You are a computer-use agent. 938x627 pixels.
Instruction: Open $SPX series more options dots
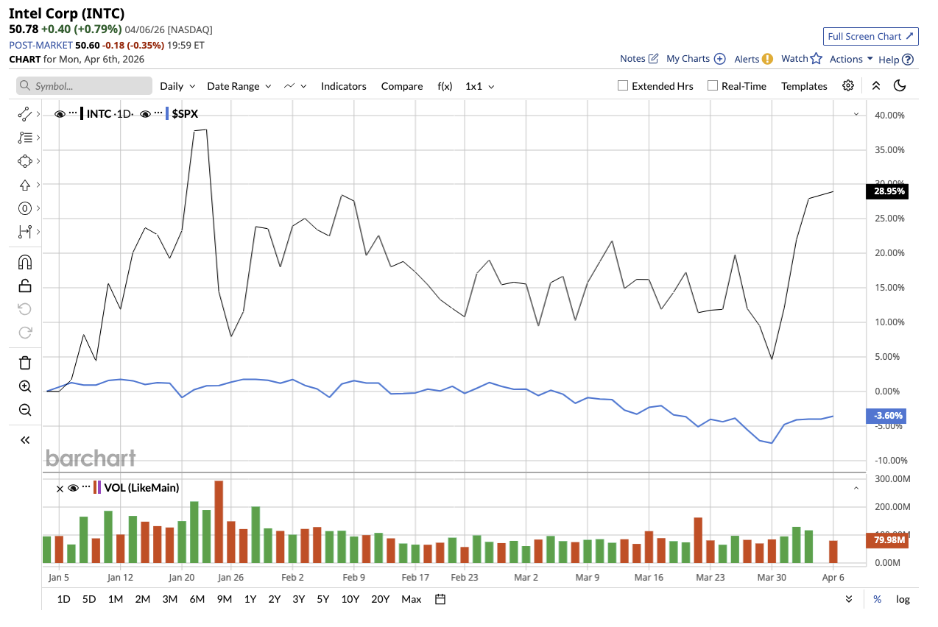[158, 114]
